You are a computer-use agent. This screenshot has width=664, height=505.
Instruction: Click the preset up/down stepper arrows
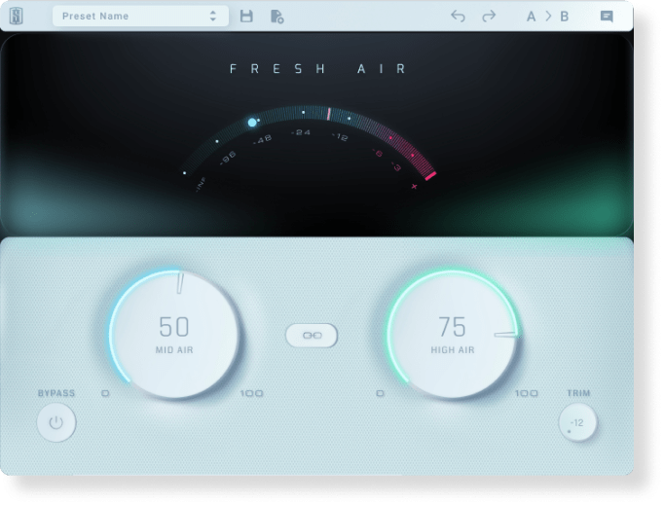click(213, 16)
